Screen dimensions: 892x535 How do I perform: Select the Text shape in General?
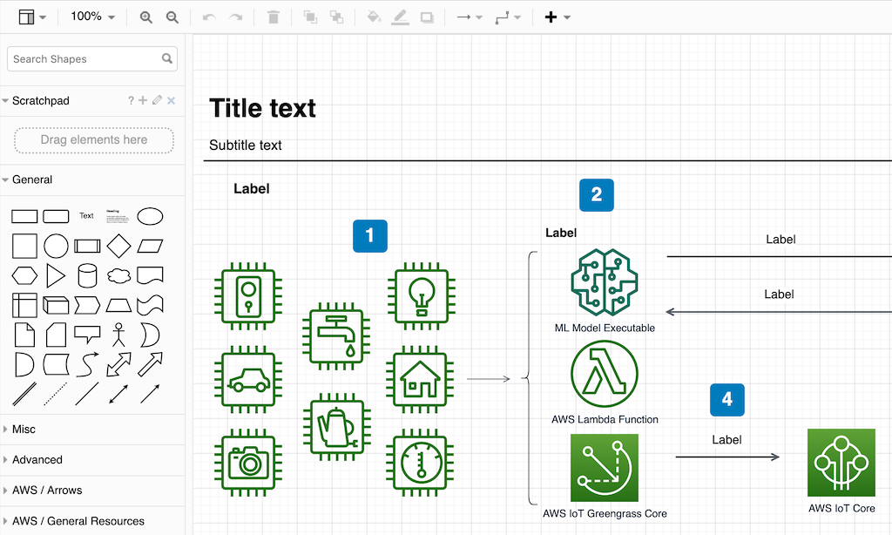click(86, 216)
